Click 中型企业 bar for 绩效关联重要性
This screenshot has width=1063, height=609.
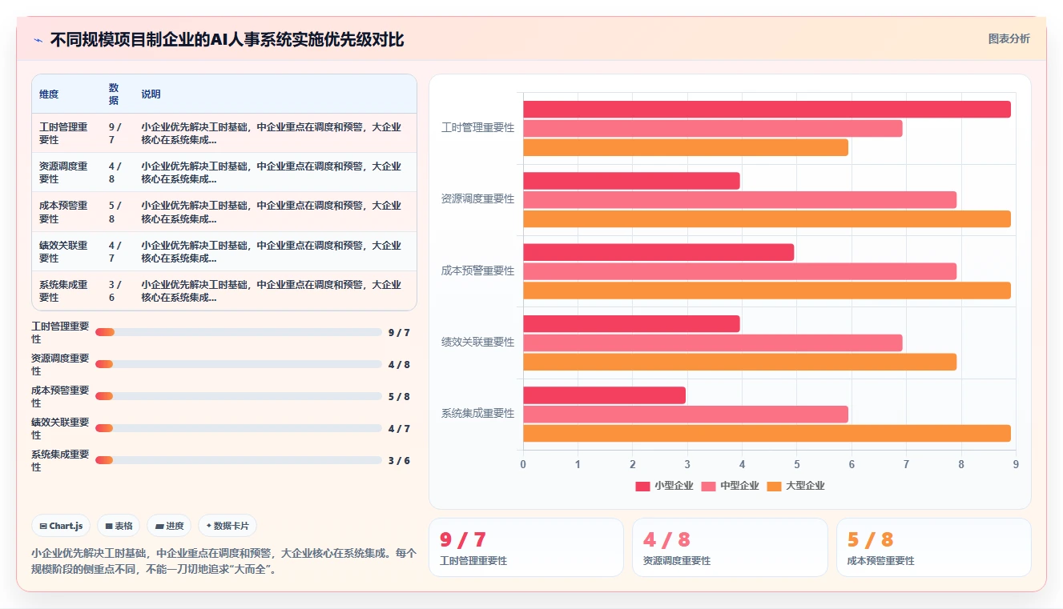(712, 343)
